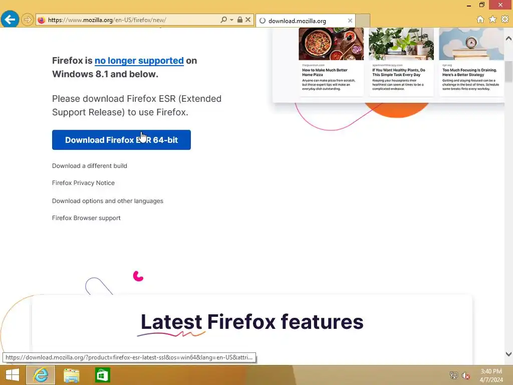The image size is (513, 385).
Task: Click the scroll down arrow of the scrollbar
Action: pos(508,354)
